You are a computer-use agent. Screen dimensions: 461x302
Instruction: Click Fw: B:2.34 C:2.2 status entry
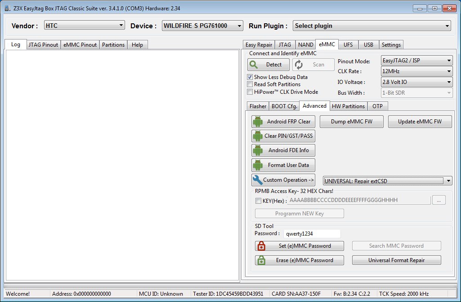click(352, 294)
